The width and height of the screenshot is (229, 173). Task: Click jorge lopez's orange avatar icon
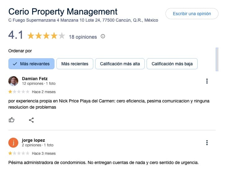[x=13, y=143]
